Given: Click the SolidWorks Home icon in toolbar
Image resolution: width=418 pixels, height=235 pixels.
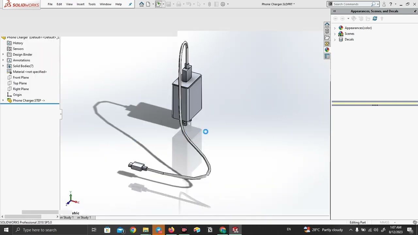Looking at the screenshot, I should (x=141, y=4).
